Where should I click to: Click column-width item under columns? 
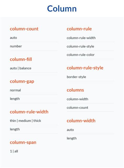point(77,99)
